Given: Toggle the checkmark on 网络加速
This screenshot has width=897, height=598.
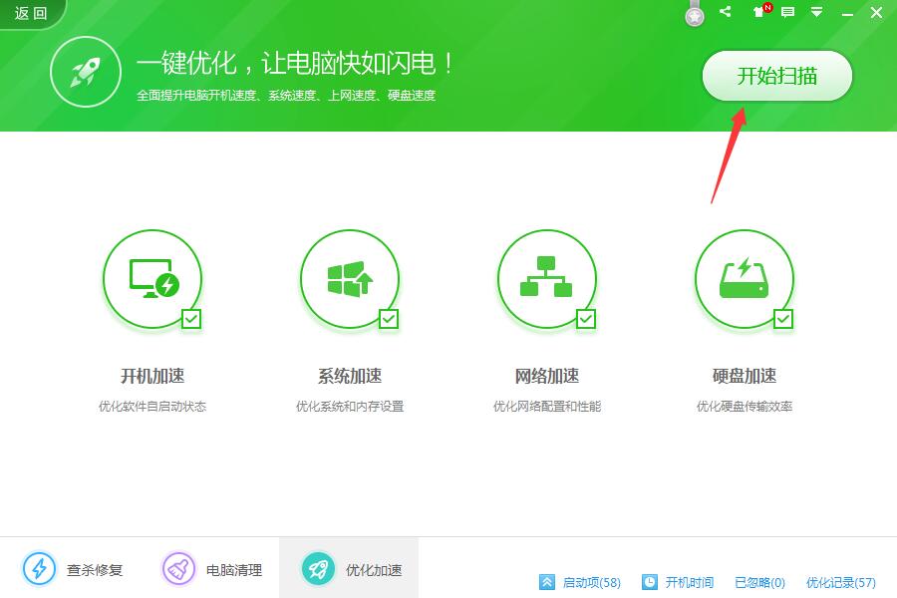Looking at the screenshot, I should coord(584,321).
